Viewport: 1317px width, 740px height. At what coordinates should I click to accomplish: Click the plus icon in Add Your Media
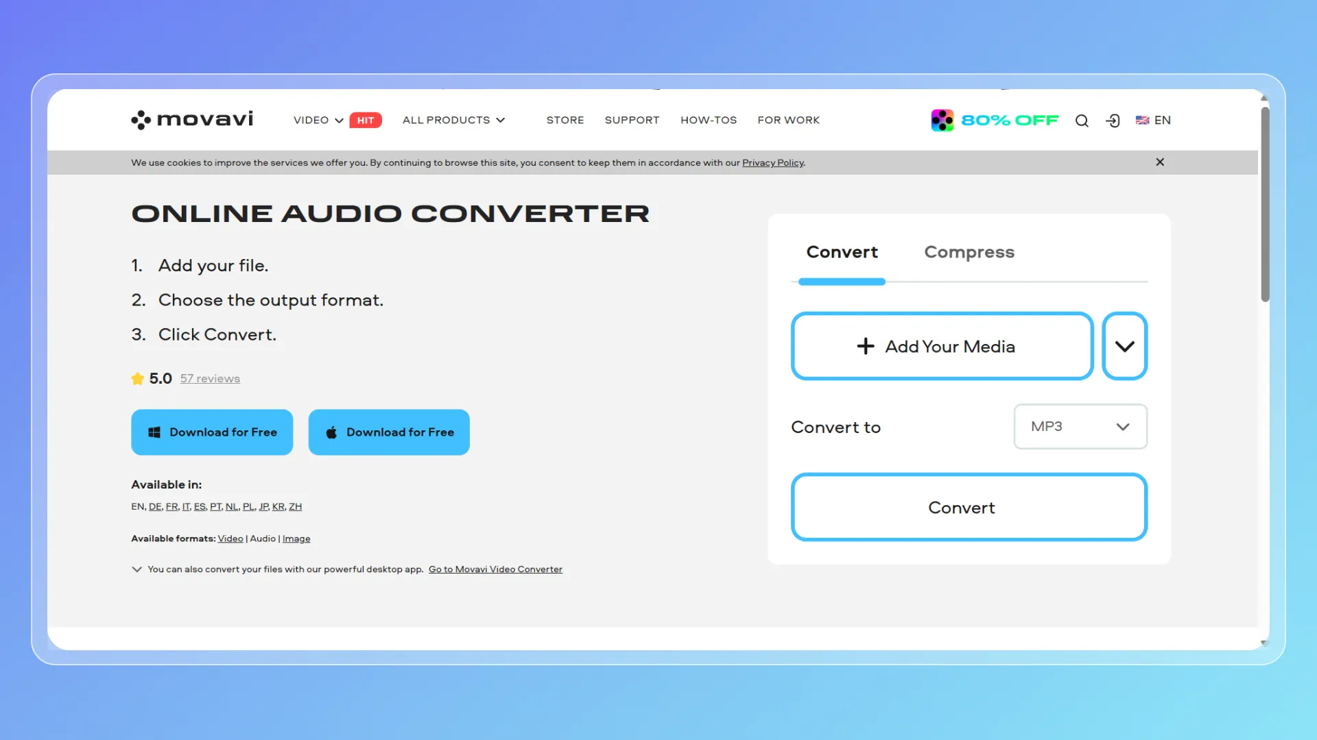866,346
